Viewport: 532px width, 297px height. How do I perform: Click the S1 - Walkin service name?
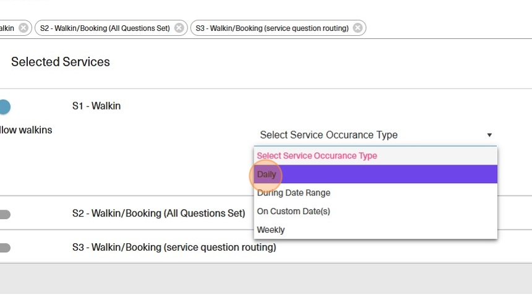[x=97, y=106]
